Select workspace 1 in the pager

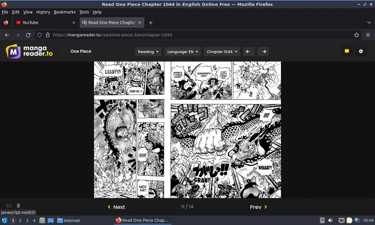click(13, 221)
